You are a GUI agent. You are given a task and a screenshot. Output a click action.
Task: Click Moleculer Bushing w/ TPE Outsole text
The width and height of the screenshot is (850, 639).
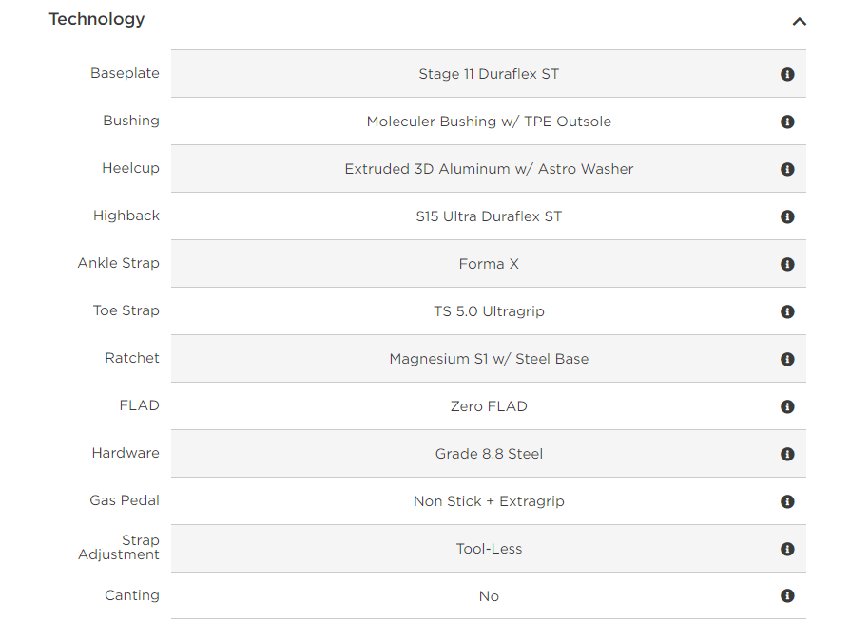click(489, 122)
